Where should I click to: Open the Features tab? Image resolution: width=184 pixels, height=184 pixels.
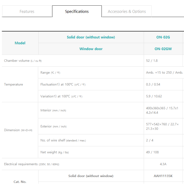click(x=27, y=11)
